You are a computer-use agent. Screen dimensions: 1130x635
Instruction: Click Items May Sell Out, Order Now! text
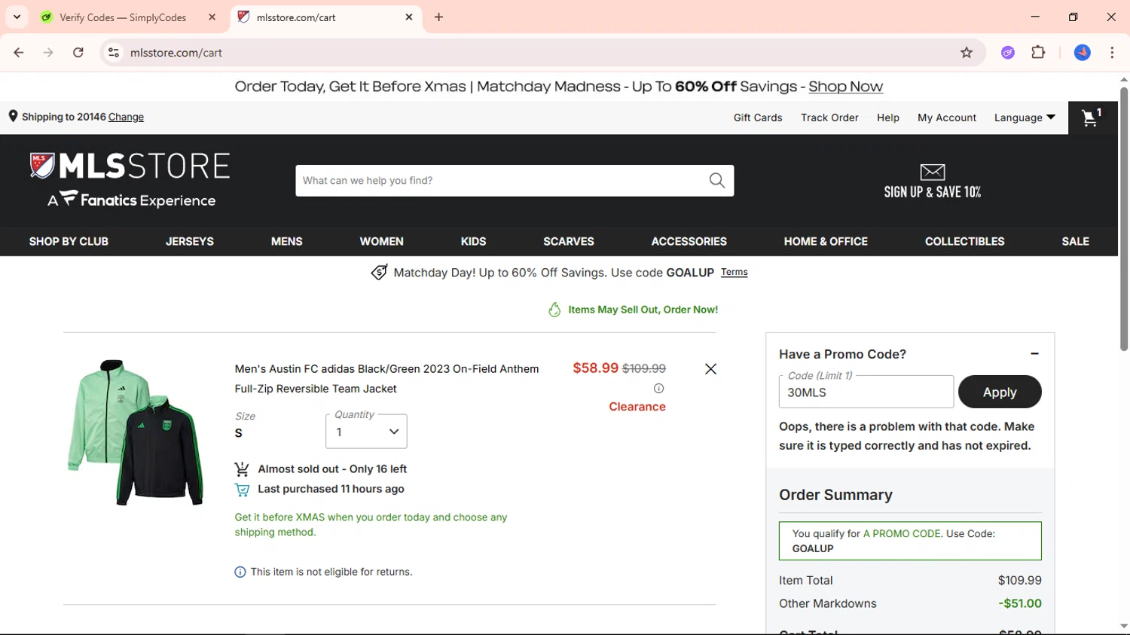(x=643, y=310)
